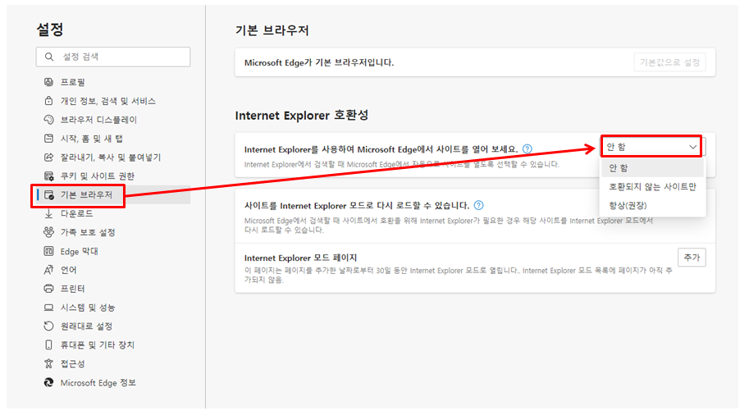Click the magnifier icon in 설정 검색 box
Screen dimensions: 749x420
[x=49, y=57]
